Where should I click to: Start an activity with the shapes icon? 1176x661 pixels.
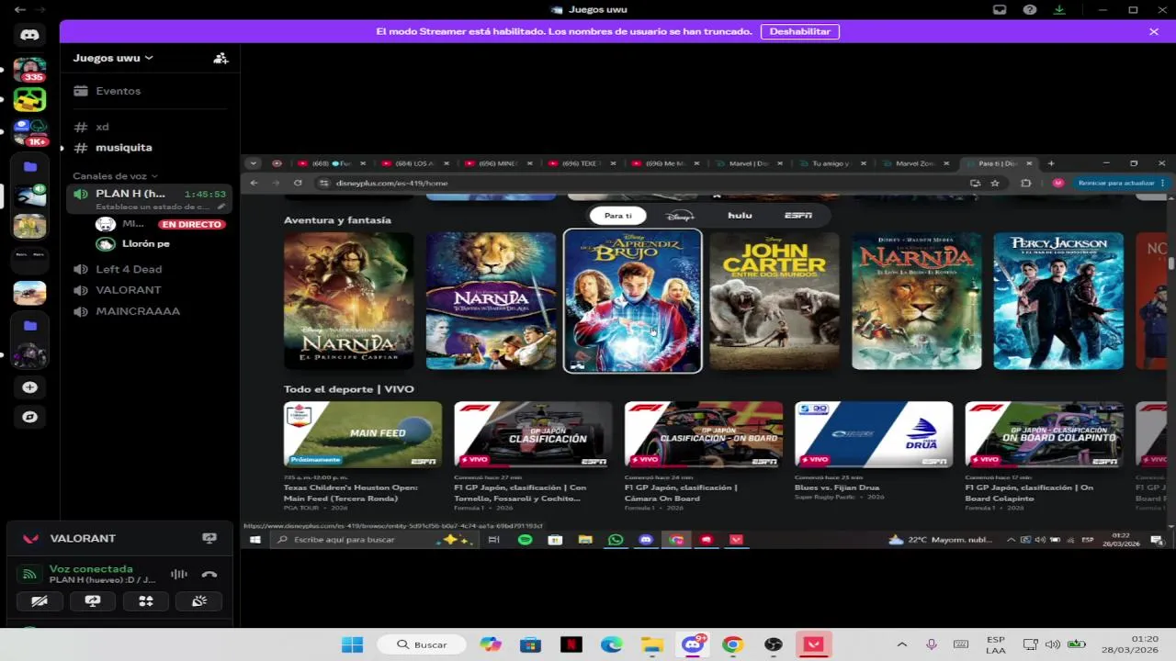point(146,601)
